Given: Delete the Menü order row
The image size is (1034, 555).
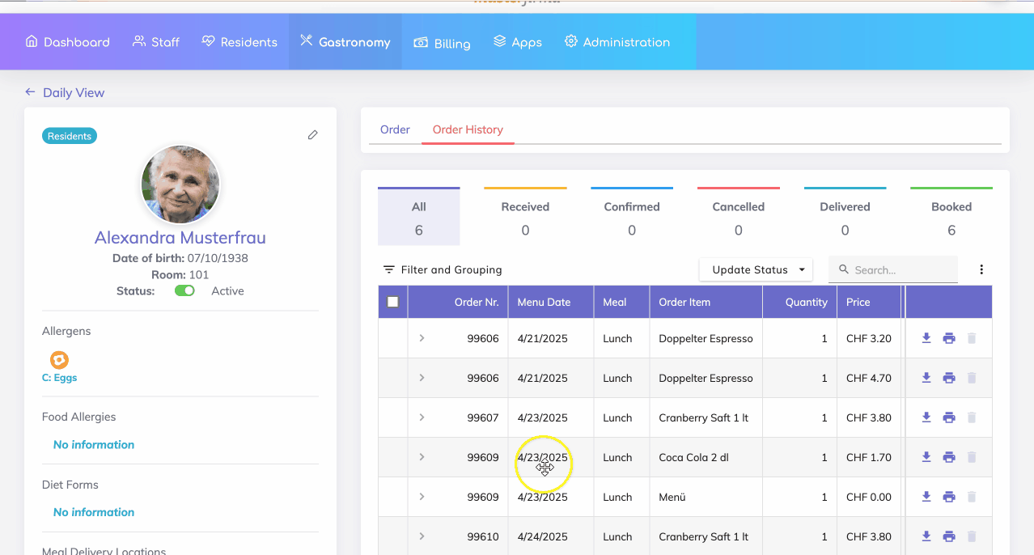Looking at the screenshot, I should (x=972, y=497).
